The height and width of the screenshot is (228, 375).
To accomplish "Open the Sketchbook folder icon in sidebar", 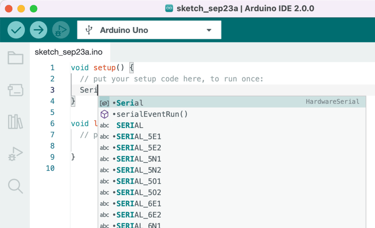I will 15,58.
